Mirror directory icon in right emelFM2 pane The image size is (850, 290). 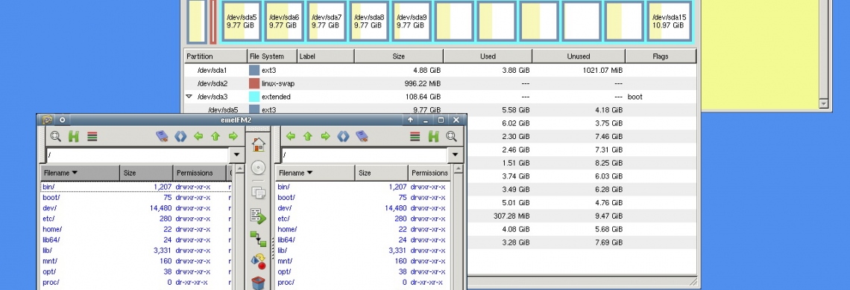click(343, 136)
